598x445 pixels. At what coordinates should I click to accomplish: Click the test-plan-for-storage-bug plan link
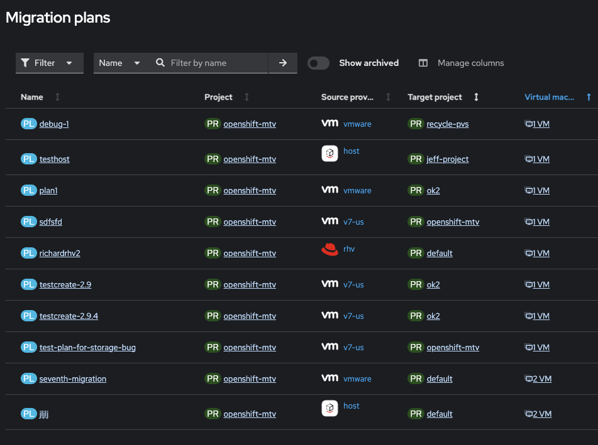87,347
